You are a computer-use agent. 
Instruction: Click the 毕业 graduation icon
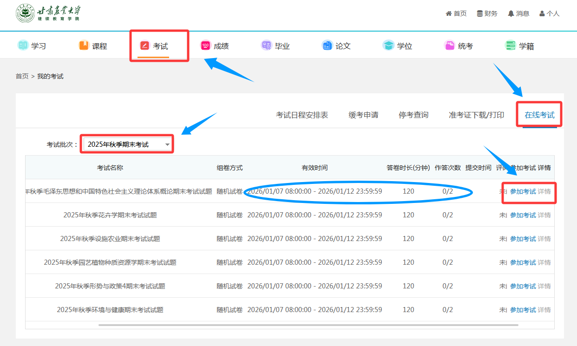[x=266, y=46]
